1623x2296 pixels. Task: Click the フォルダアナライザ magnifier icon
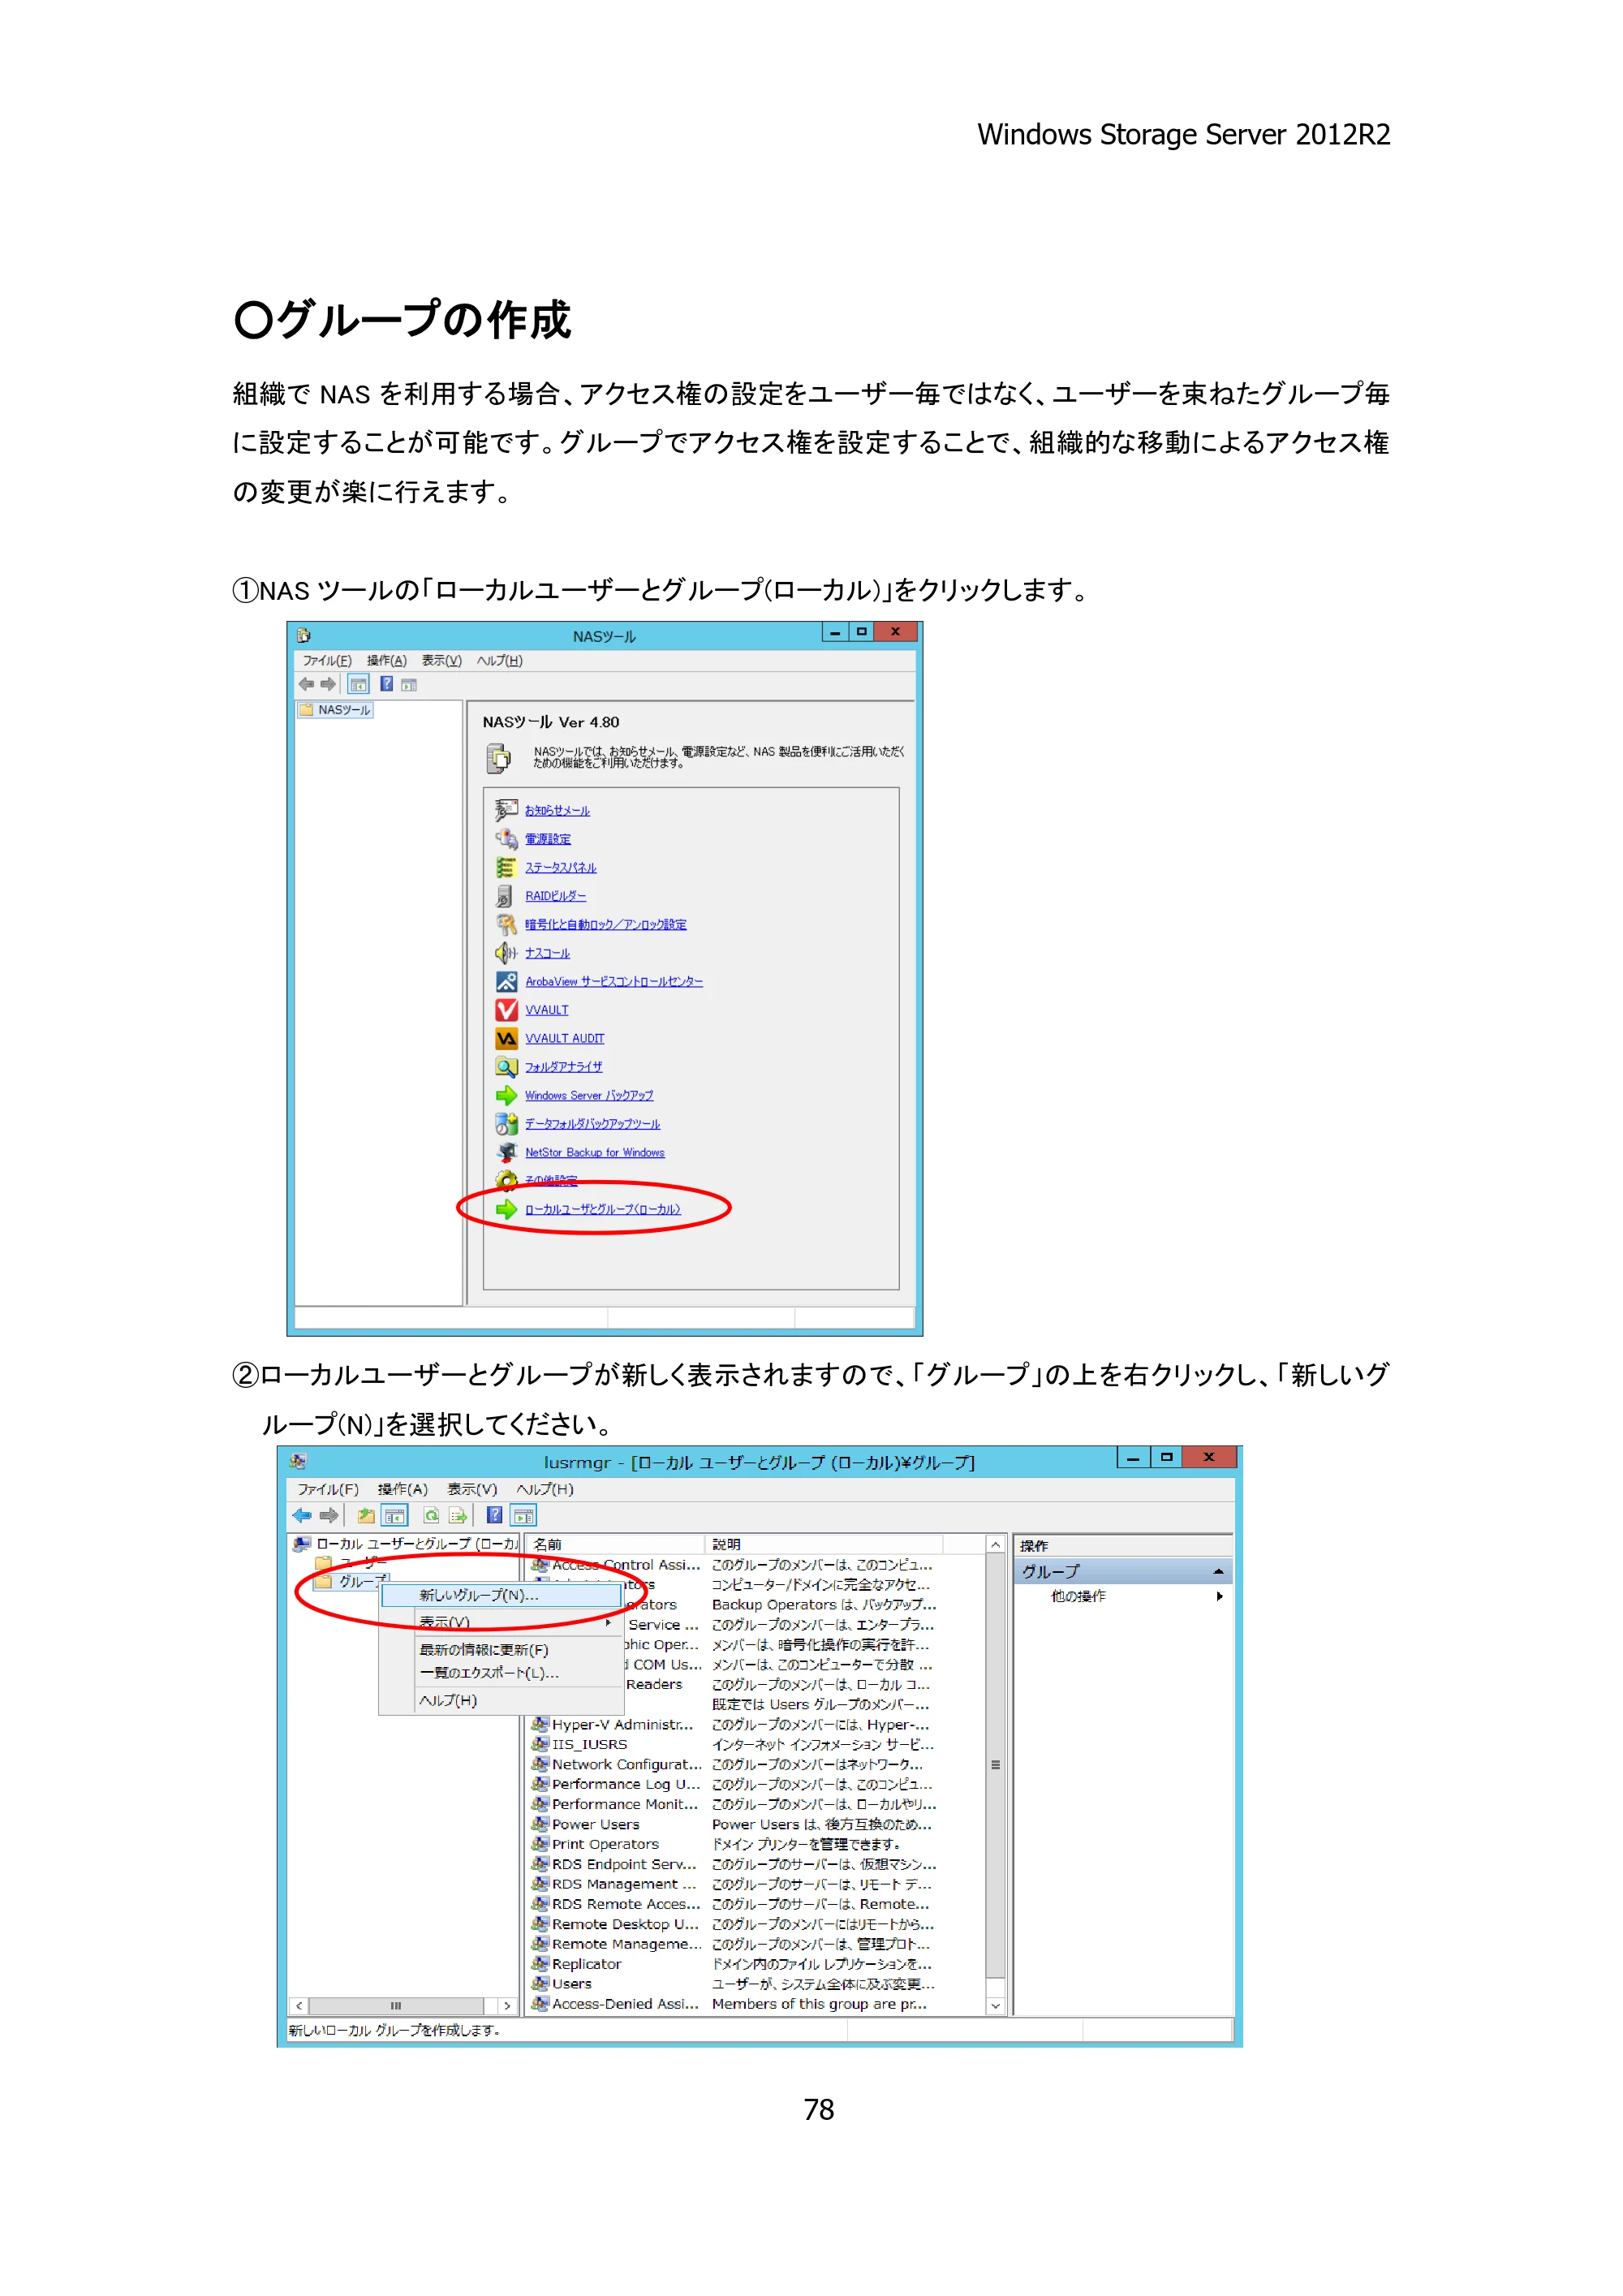507,1066
